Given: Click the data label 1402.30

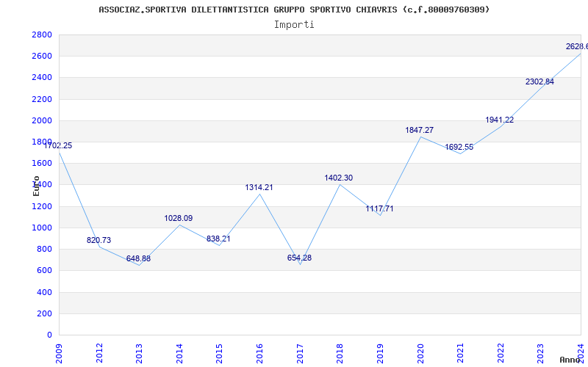Looking at the screenshot, I should tap(339, 178).
